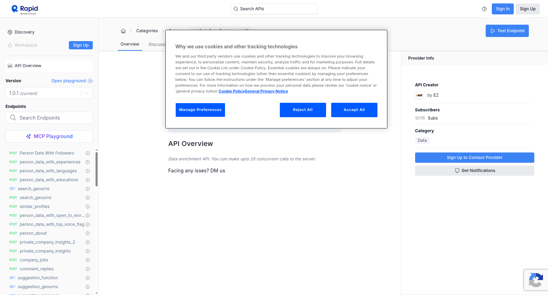This screenshot has height=295, width=548.
Task: Click Sign Up in the header
Action: point(528,9)
